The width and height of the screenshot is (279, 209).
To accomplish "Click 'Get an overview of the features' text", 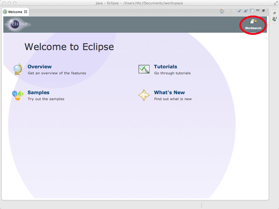I will [57, 73].
